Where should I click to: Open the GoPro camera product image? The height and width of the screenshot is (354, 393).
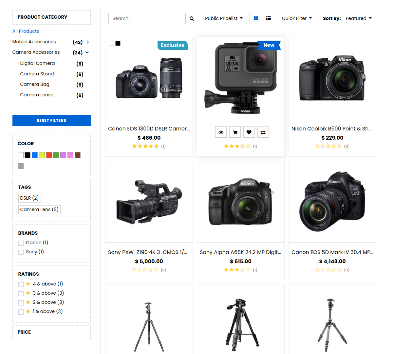(241, 78)
